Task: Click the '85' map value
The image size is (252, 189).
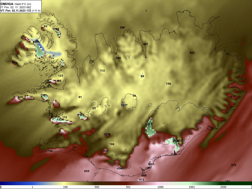Action: (x=94, y=108)
